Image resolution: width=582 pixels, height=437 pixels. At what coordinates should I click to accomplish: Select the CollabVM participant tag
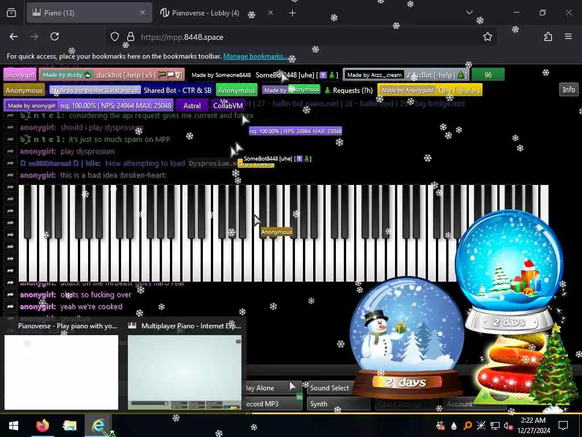228,105
